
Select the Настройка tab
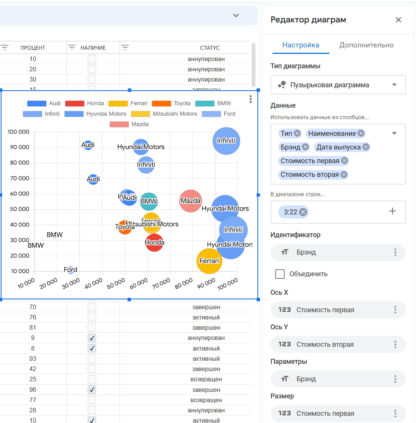(x=301, y=45)
